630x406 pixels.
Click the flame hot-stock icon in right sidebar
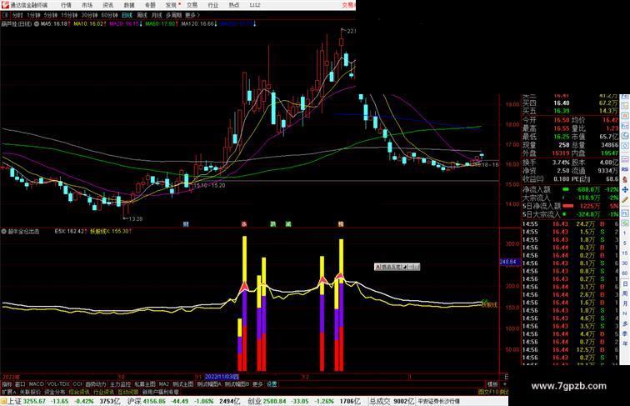(x=625, y=180)
